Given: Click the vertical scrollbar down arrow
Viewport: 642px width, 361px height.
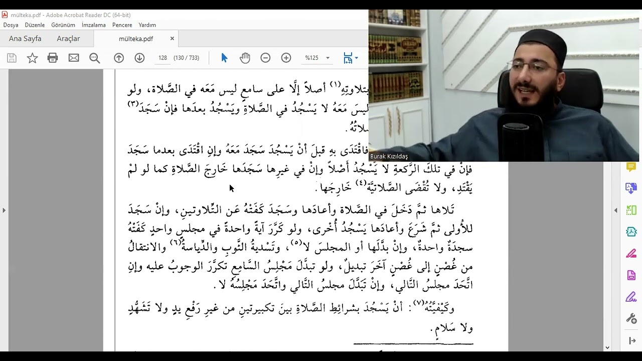Looking at the screenshot, I should 607,347.
